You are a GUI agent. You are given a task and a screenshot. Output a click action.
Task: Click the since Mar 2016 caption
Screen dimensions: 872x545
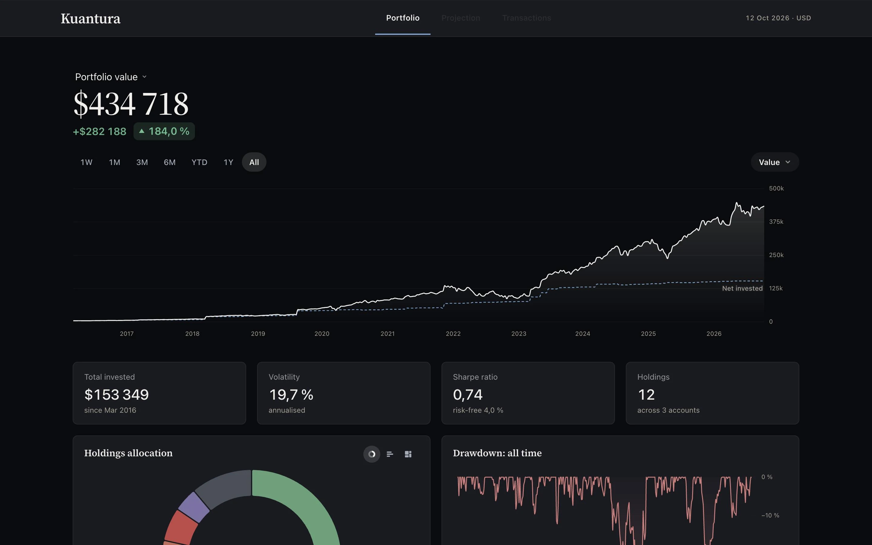coord(110,410)
